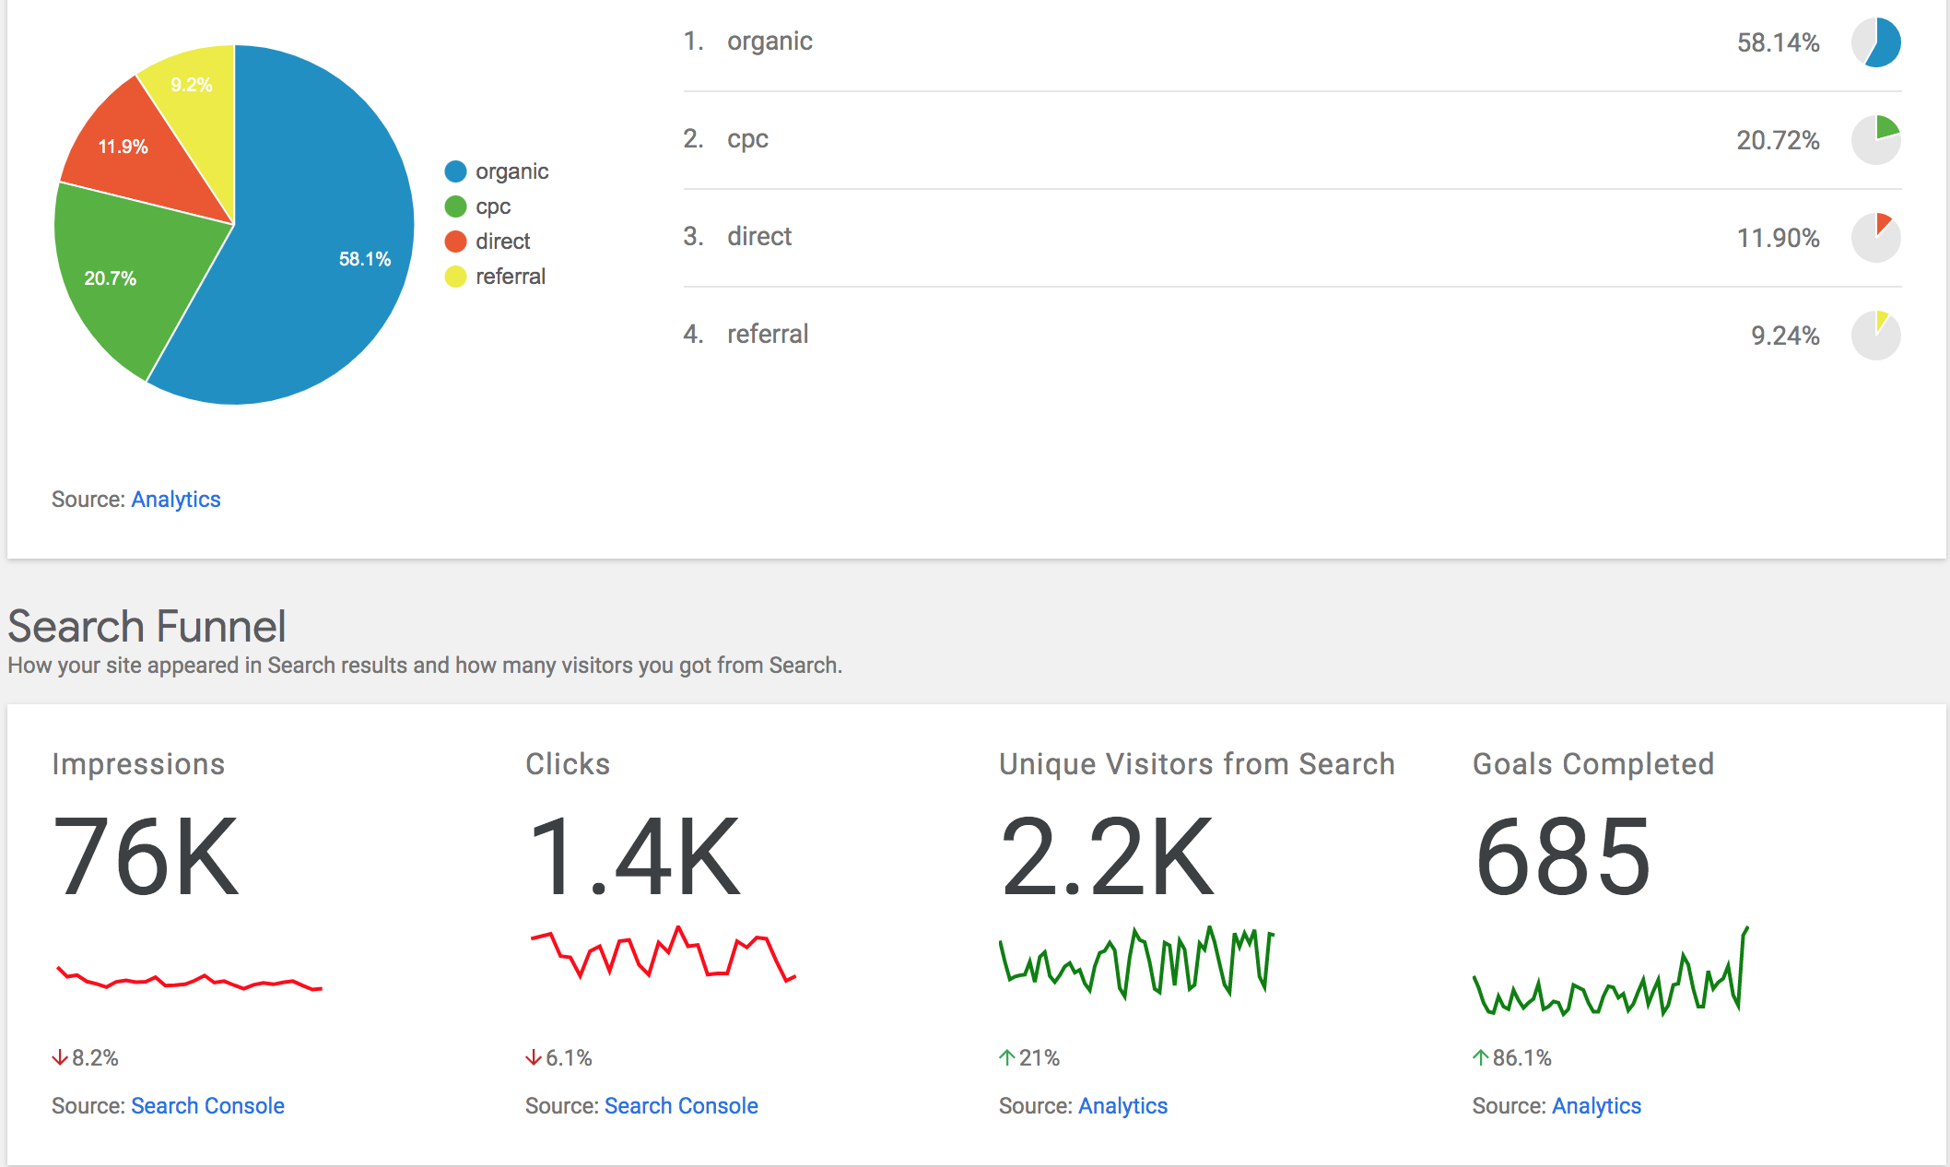1950x1167 pixels.
Task: Open Search Console link under Impressions
Action: click(x=207, y=1106)
